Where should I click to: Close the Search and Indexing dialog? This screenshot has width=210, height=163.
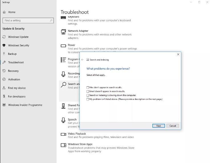(x=178, y=54)
